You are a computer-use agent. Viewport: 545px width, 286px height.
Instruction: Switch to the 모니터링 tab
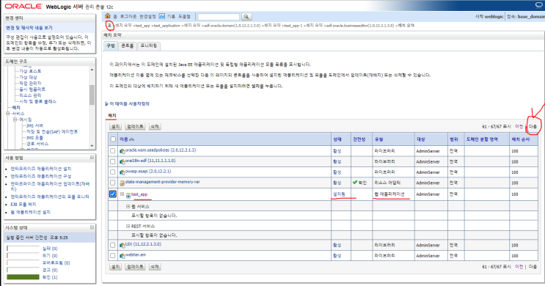click(x=148, y=46)
